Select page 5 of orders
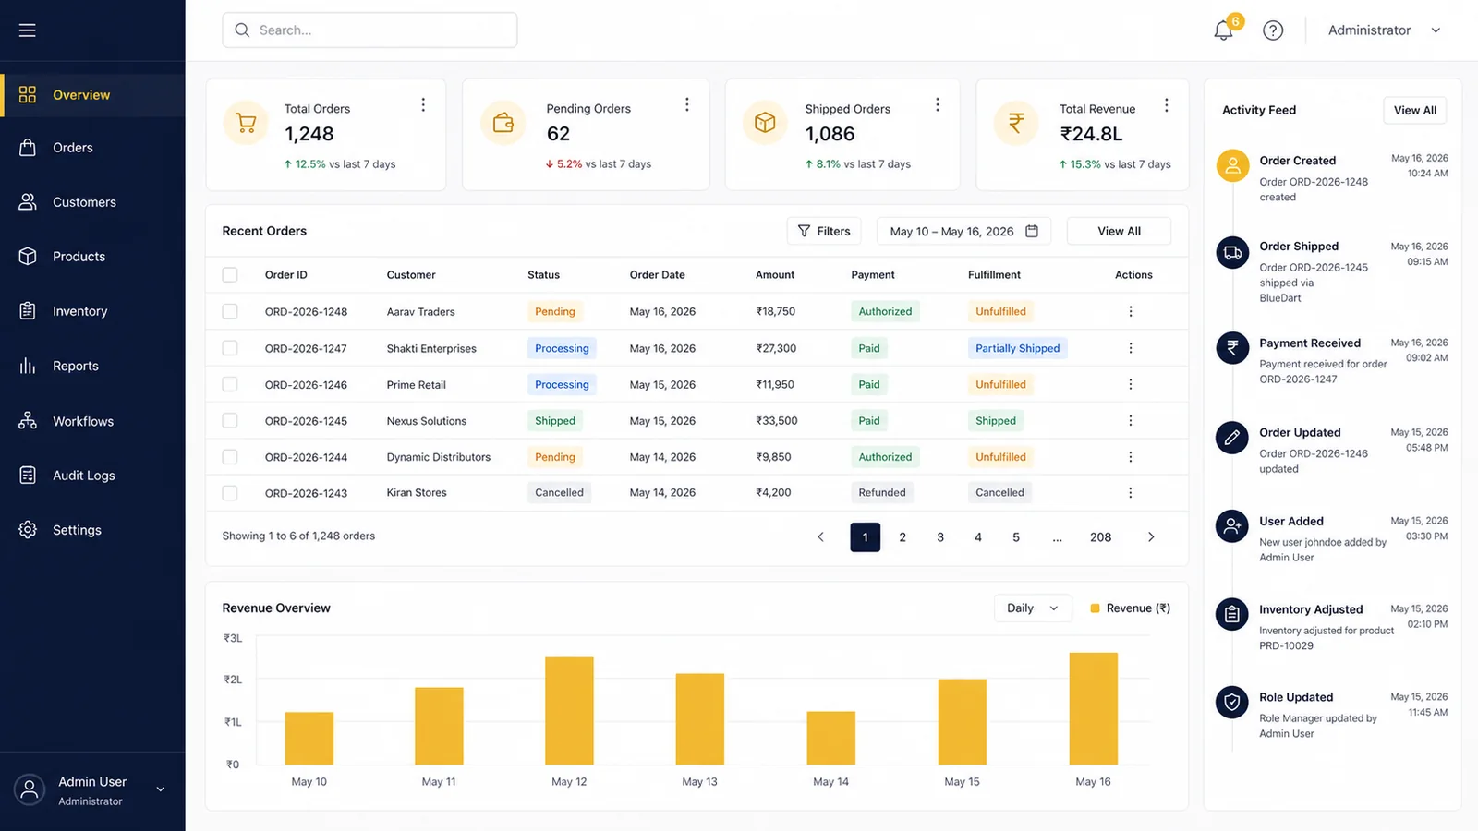Image resolution: width=1478 pixels, height=831 pixels. point(1016,537)
